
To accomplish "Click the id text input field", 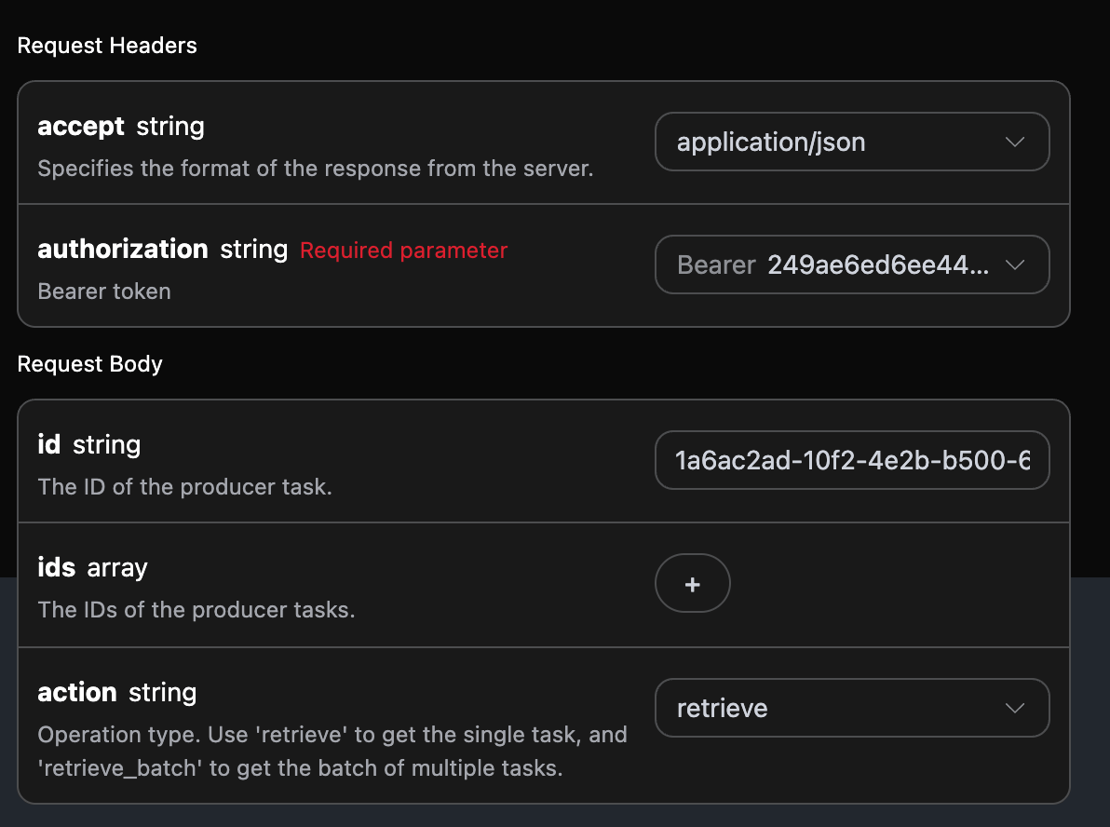I will [851, 460].
